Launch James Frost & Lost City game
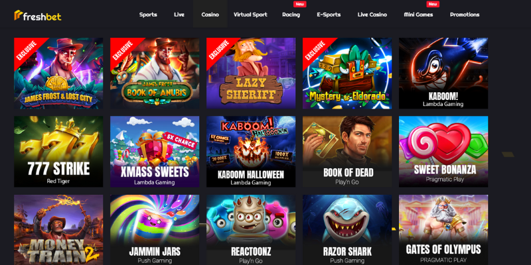This screenshot has height=265, width=531. 58,74
